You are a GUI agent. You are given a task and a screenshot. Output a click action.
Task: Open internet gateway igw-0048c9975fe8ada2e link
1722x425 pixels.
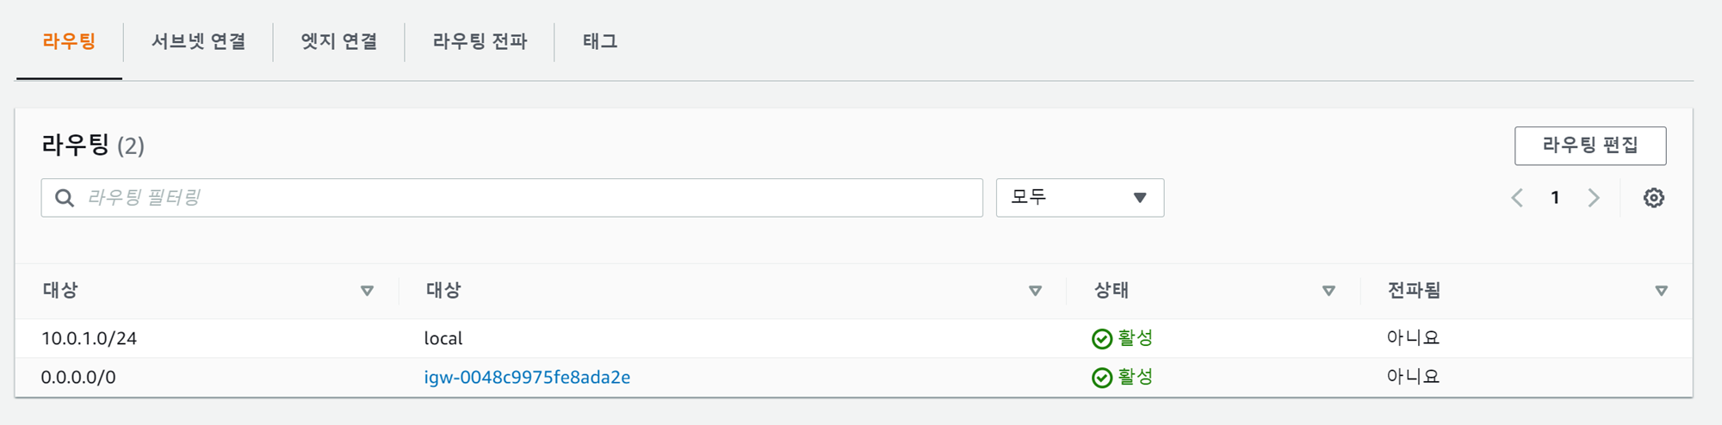click(527, 378)
